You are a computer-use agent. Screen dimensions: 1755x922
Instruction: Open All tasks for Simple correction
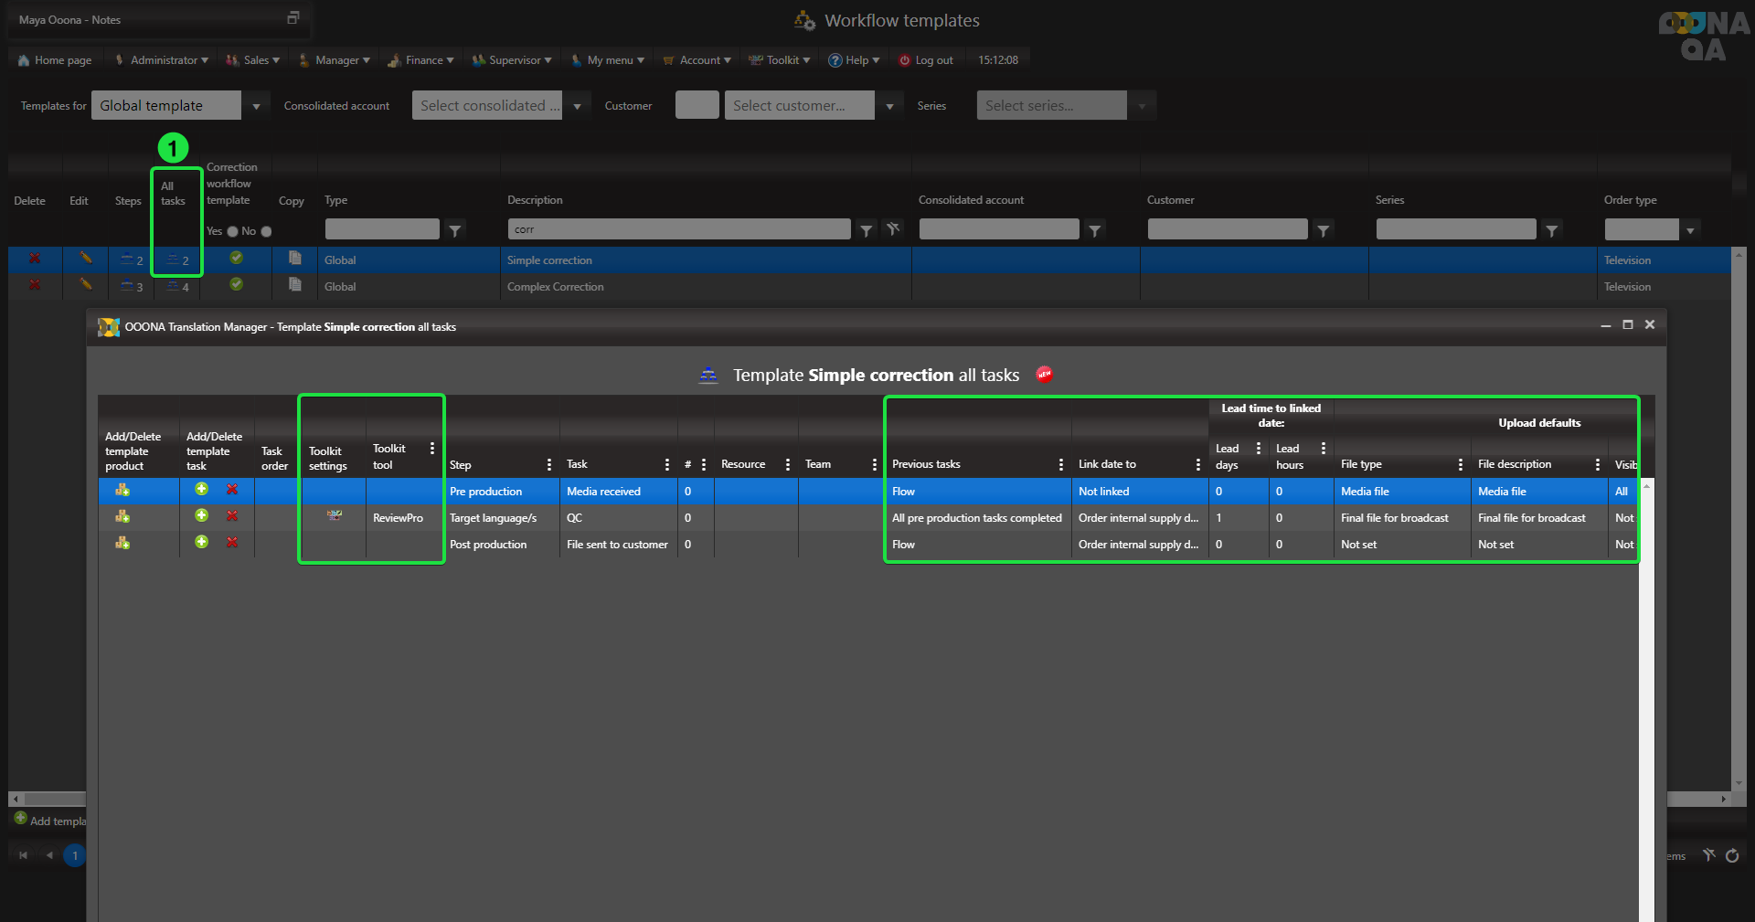click(x=177, y=260)
